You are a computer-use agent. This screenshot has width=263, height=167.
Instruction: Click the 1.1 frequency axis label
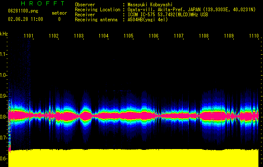[x=3, y=54]
